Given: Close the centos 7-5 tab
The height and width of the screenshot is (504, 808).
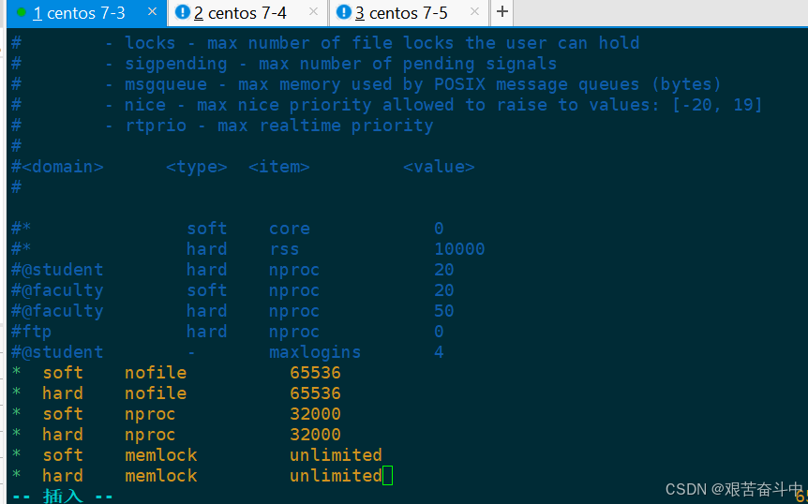Looking at the screenshot, I should tap(474, 12).
